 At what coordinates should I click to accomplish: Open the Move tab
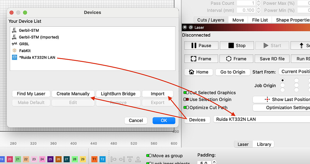click(238, 20)
